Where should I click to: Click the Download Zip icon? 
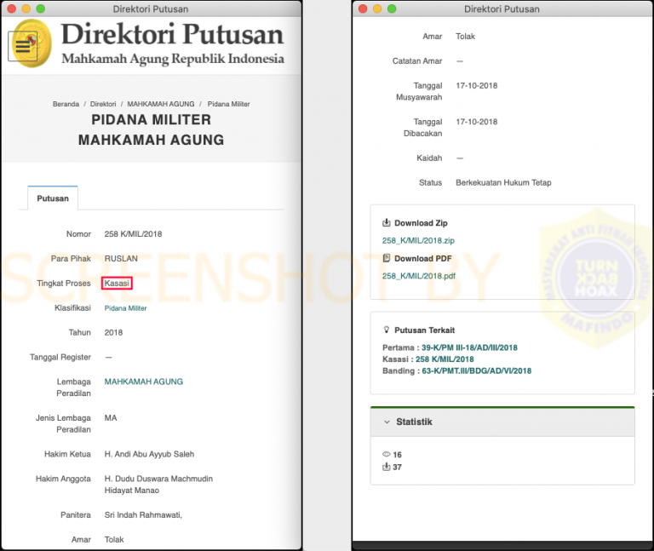(x=387, y=223)
